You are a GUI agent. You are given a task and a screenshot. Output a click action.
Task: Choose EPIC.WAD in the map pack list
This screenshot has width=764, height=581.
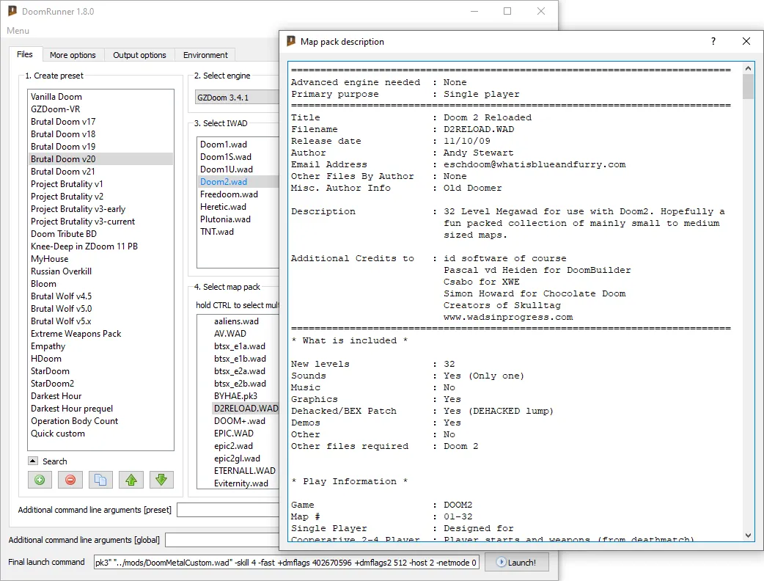click(x=233, y=434)
